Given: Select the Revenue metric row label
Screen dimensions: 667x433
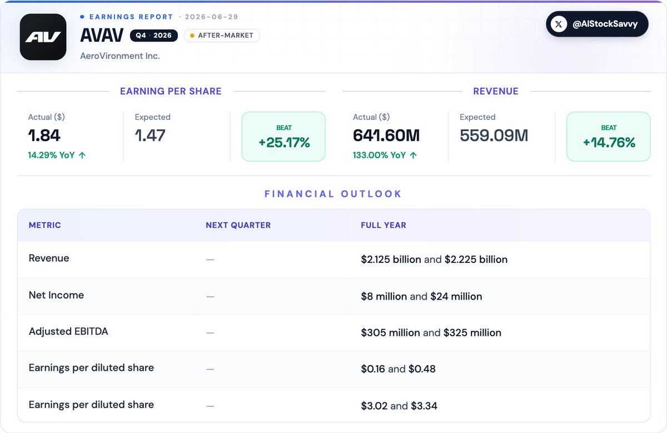Looking at the screenshot, I should (x=49, y=258).
